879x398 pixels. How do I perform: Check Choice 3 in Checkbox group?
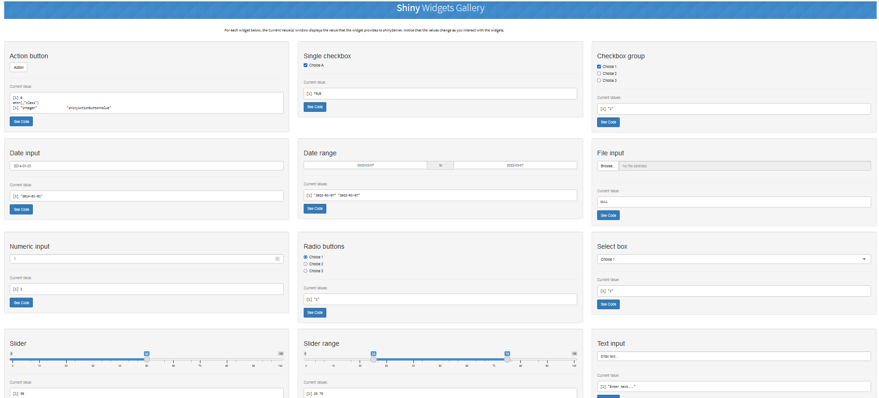tap(599, 80)
